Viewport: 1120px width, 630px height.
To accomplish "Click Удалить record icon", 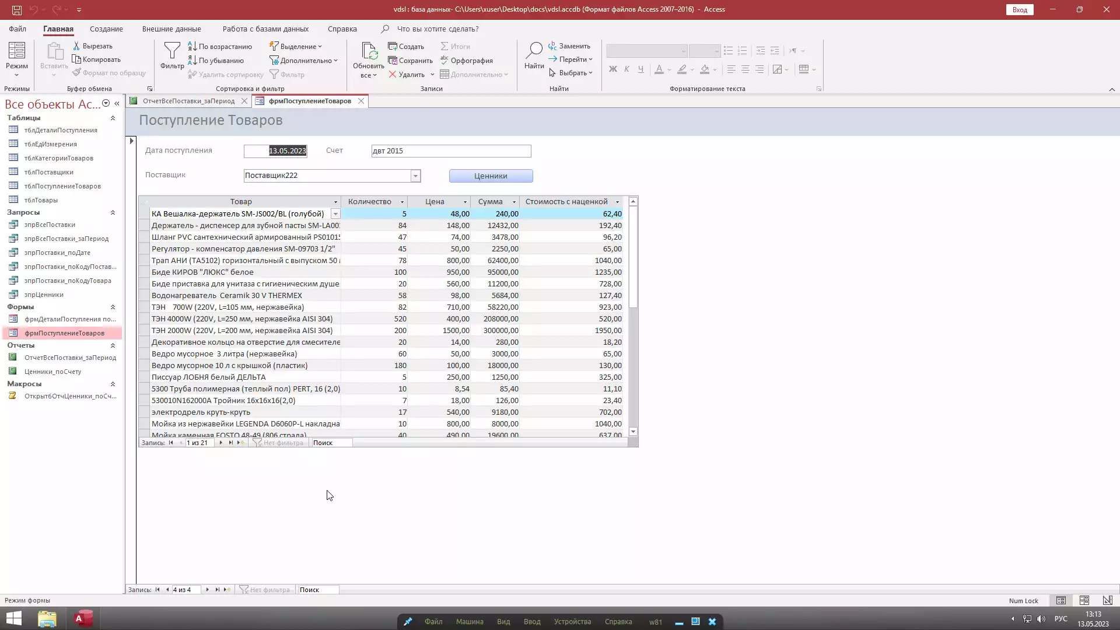I will coord(393,74).
